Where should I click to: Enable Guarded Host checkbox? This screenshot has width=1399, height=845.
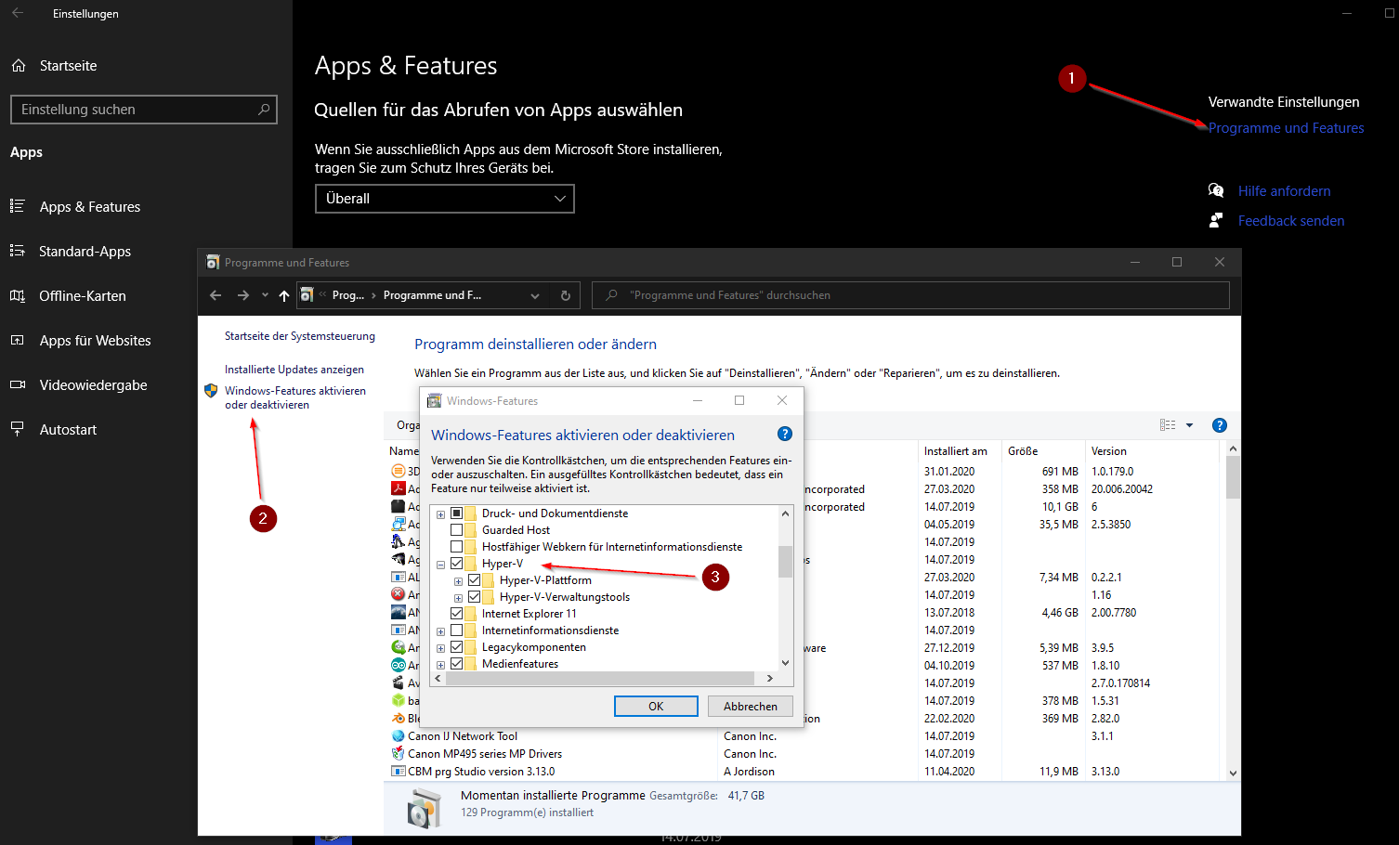pyautogui.click(x=456, y=530)
